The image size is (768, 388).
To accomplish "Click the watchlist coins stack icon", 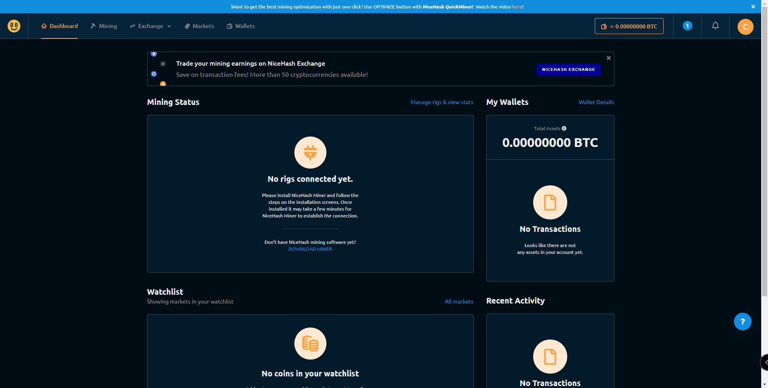I will click(x=310, y=344).
